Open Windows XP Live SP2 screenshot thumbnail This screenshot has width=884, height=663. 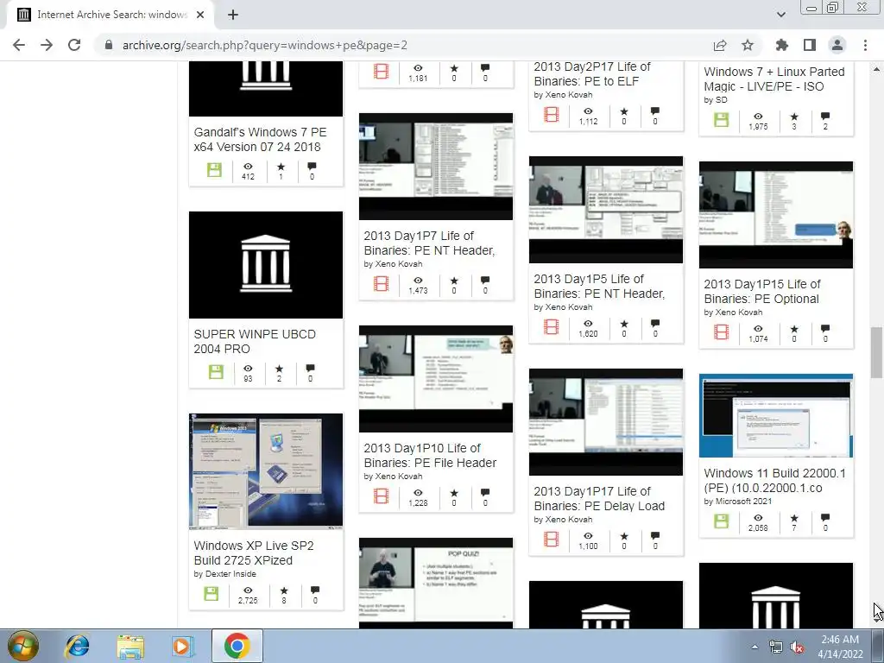[266, 472]
